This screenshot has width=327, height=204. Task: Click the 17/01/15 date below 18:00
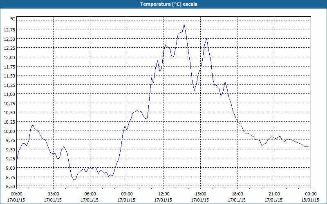pos(237,200)
